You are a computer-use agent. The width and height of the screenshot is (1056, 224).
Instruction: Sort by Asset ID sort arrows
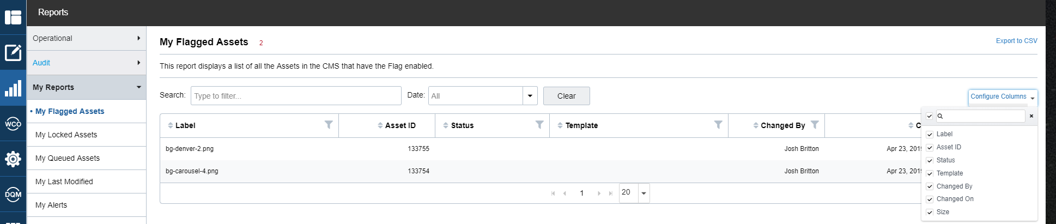point(380,125)
